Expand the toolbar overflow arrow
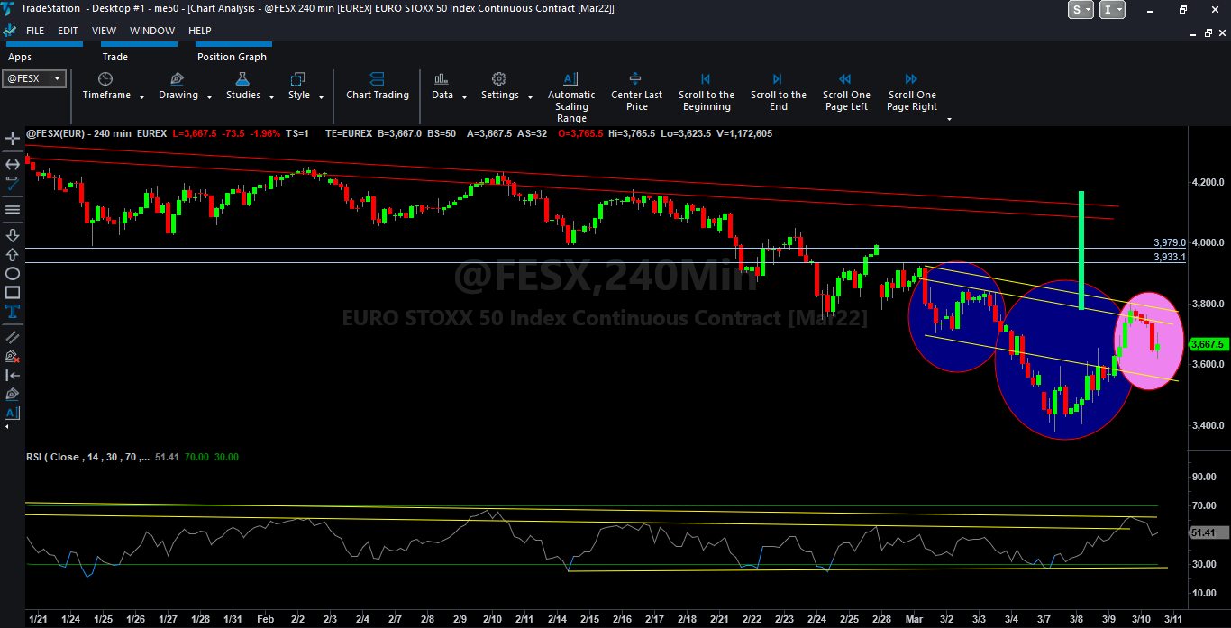 coord(949,119)
